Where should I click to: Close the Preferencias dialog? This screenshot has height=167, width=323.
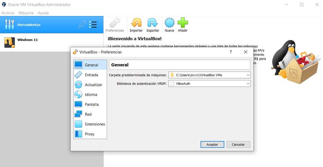pyautogui.click(x=245, y=52)
